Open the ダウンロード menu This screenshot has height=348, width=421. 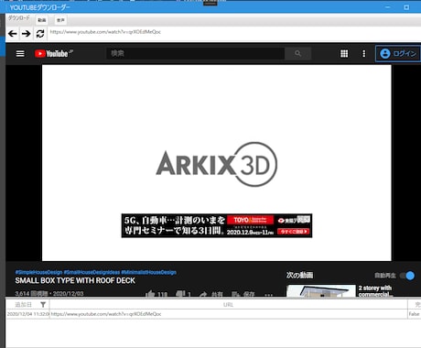pos(19,18)
